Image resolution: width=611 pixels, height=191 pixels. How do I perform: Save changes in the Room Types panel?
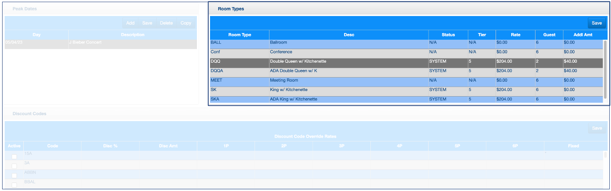(597, 23)
